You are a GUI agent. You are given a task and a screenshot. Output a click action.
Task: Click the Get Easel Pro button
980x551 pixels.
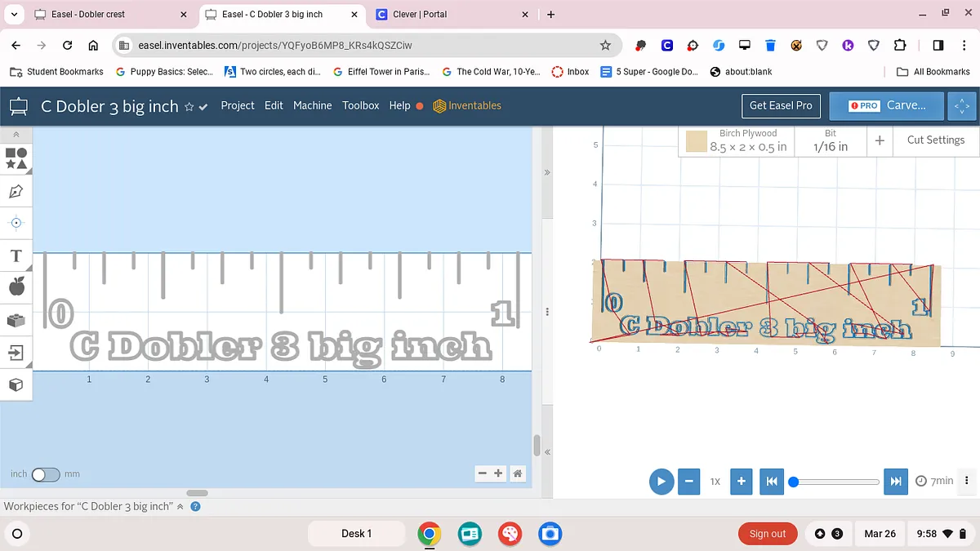click(x=781, y=105)
